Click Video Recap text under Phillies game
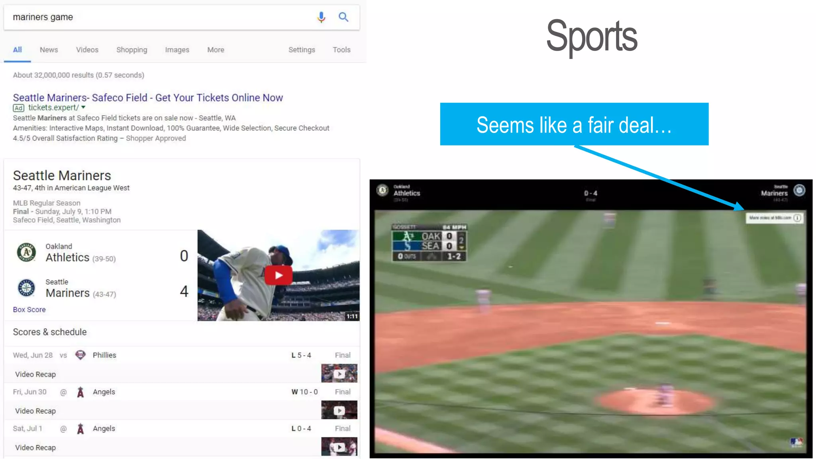This screenshot has width=816, height=459. tap(35, 375)
